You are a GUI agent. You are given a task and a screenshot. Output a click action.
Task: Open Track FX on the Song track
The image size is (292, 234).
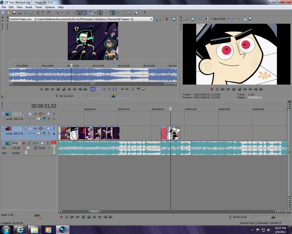[x=35, y=143]
